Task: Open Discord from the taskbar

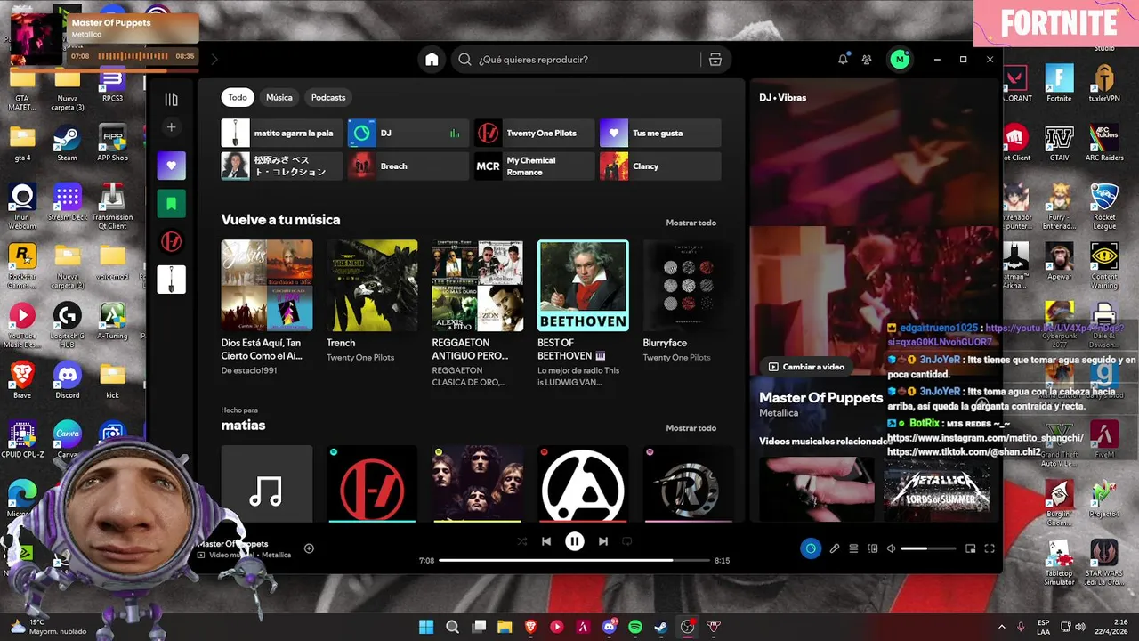Action: (x=610, y=627)
